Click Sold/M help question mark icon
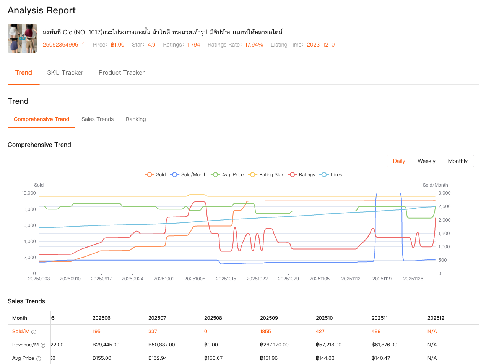Screen dimensions: 486x364 coord(34,332)
